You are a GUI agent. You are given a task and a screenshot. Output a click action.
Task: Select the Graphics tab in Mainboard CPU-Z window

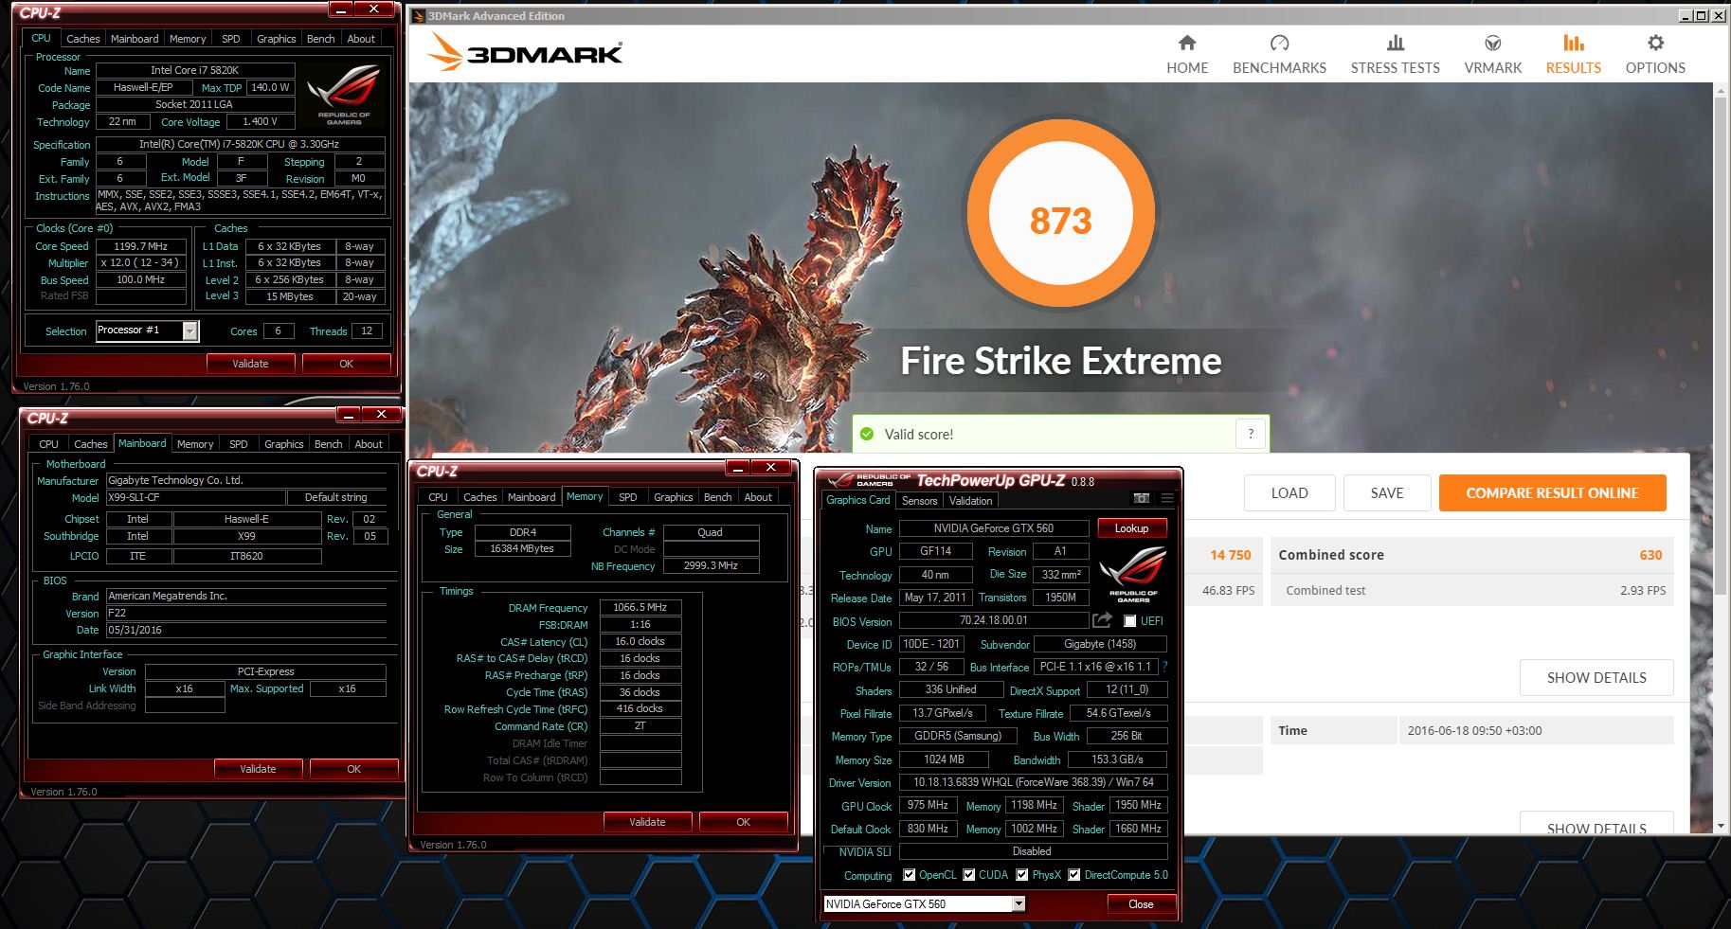click(x=283, y=444)
